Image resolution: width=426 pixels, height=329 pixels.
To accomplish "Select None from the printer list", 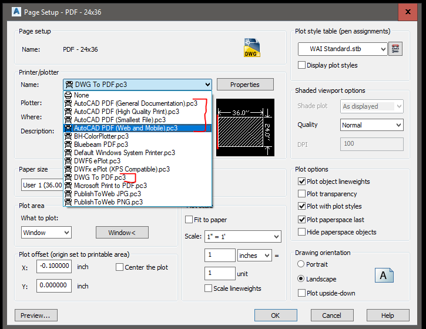I will pos(137,95).
